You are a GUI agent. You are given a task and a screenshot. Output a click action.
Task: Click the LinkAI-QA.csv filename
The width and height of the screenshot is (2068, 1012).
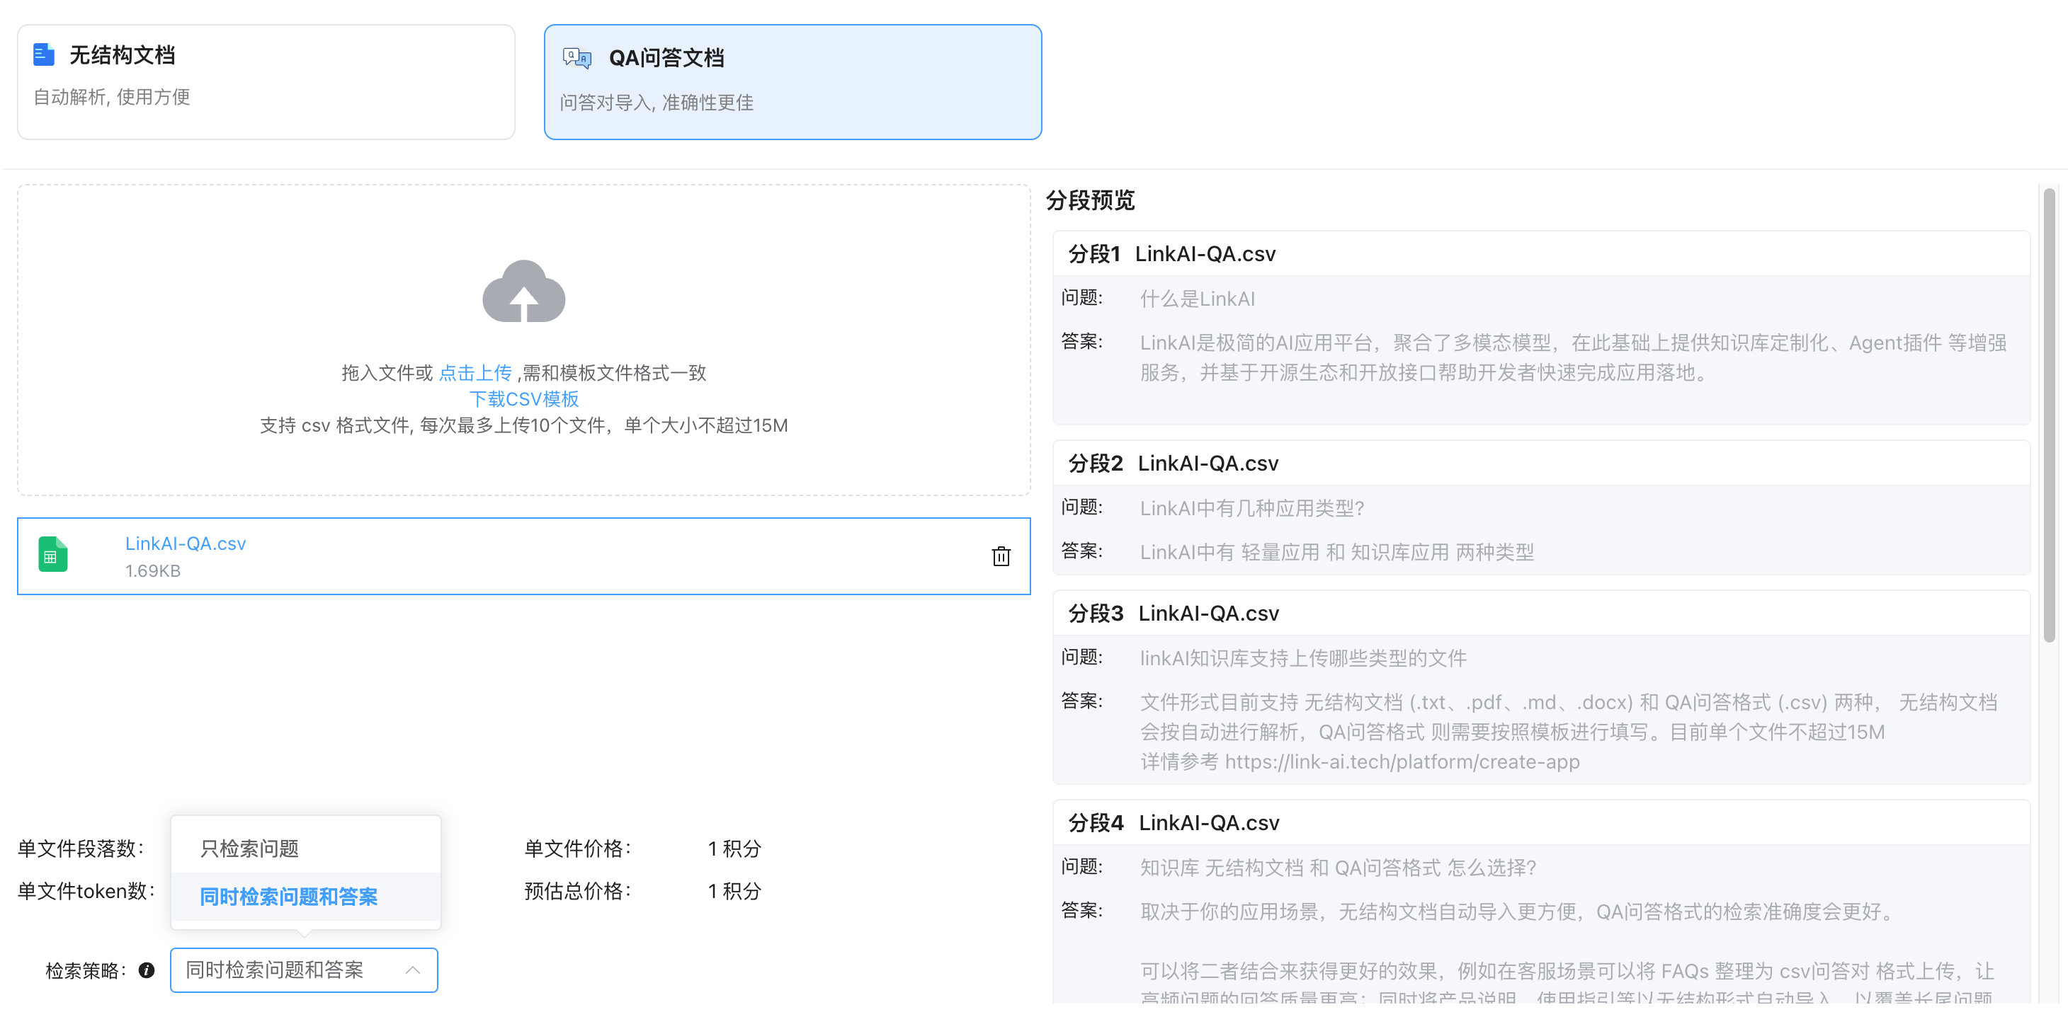point(186,543)
